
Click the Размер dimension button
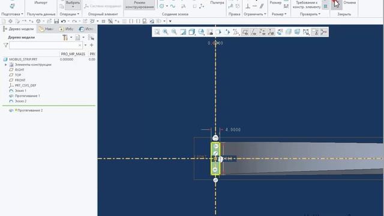(275, 2)
